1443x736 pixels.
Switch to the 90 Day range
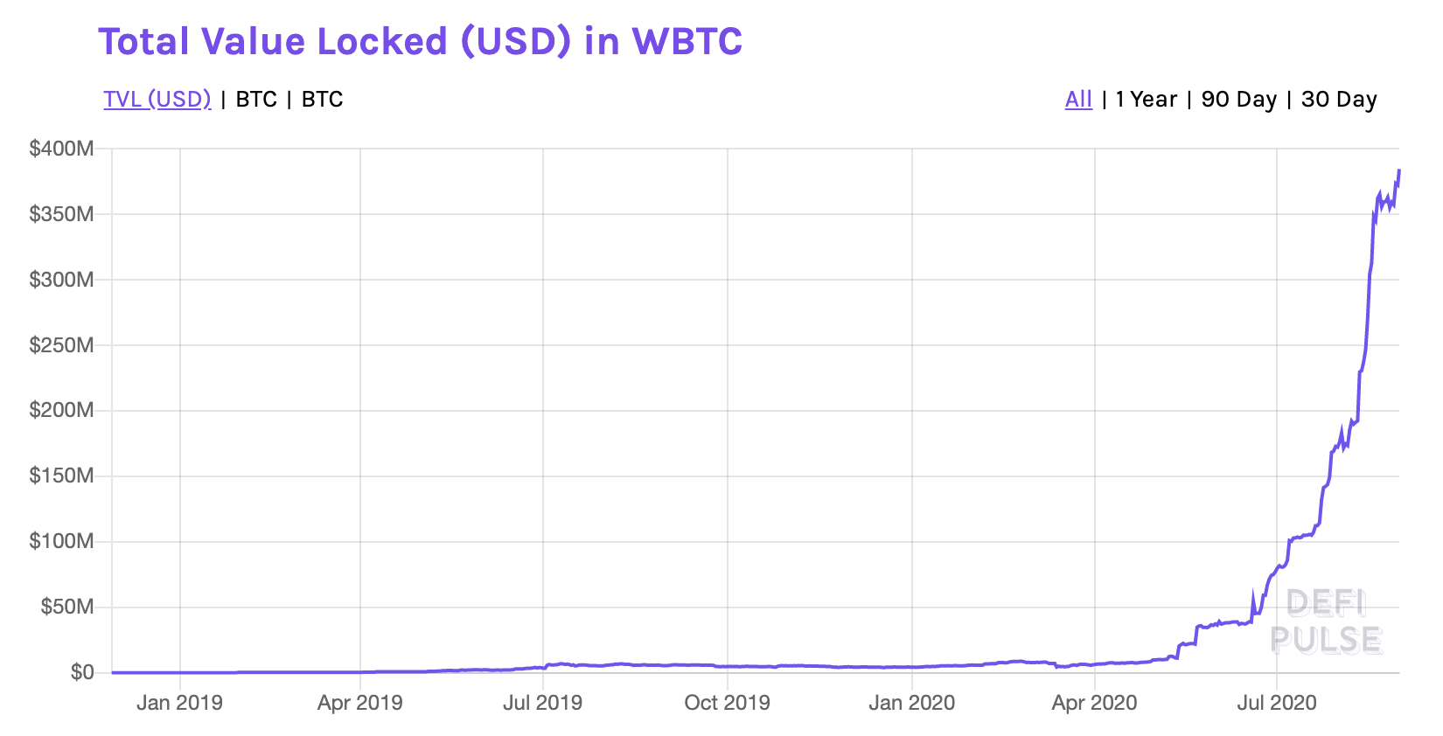click(1238, 100)
